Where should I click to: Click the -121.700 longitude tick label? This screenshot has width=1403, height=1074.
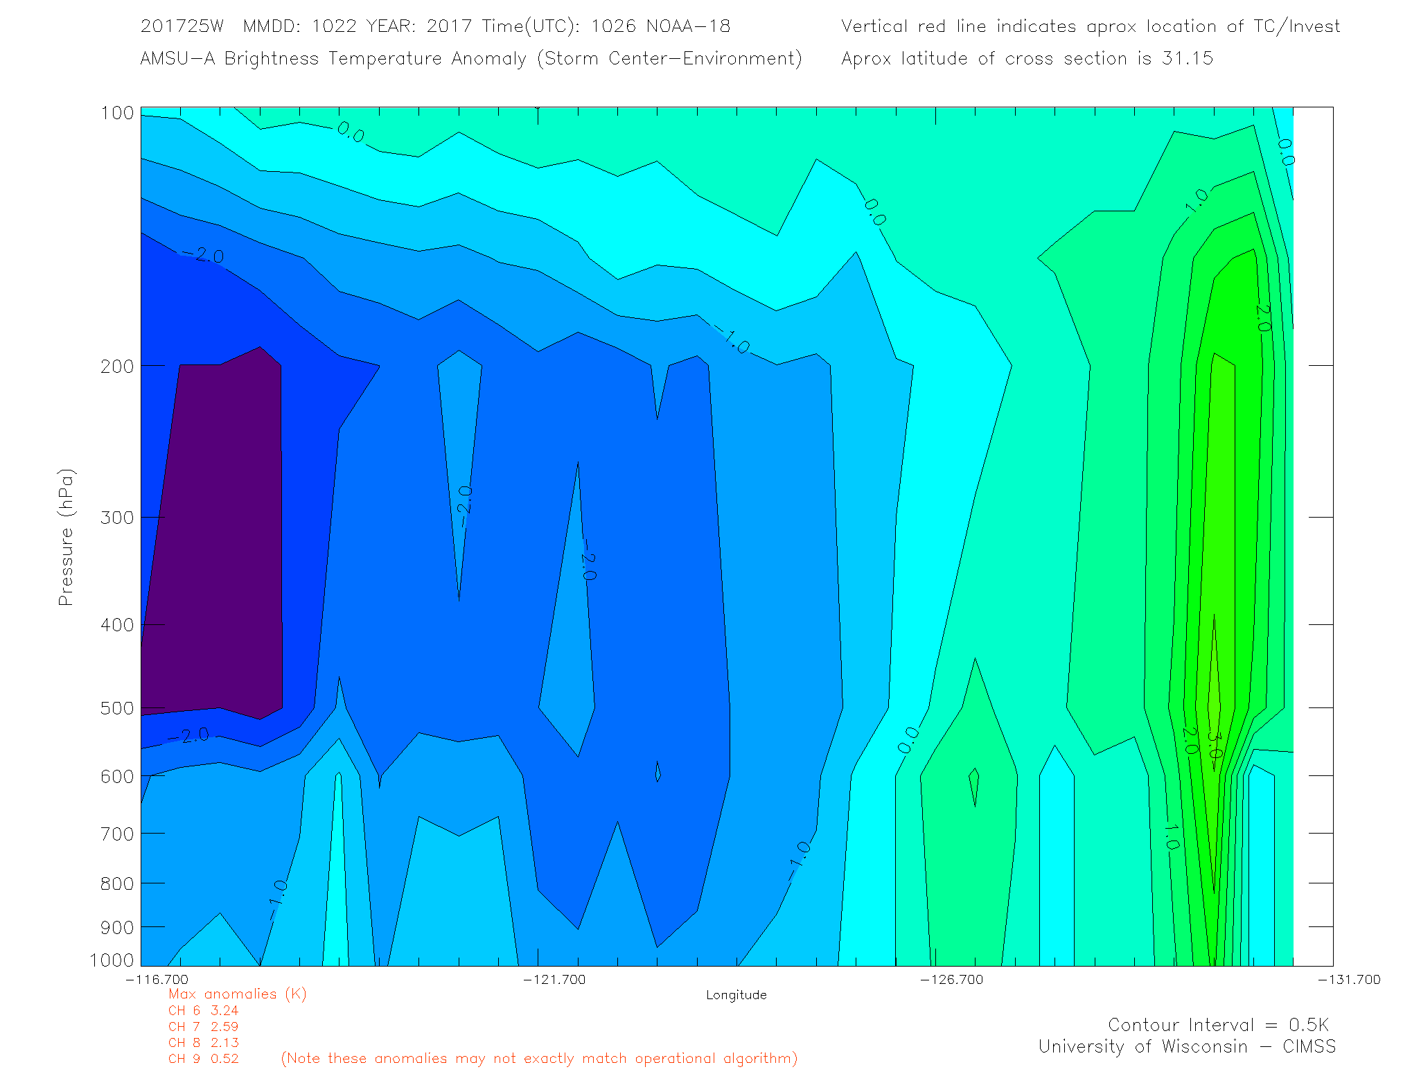point(554,979)
